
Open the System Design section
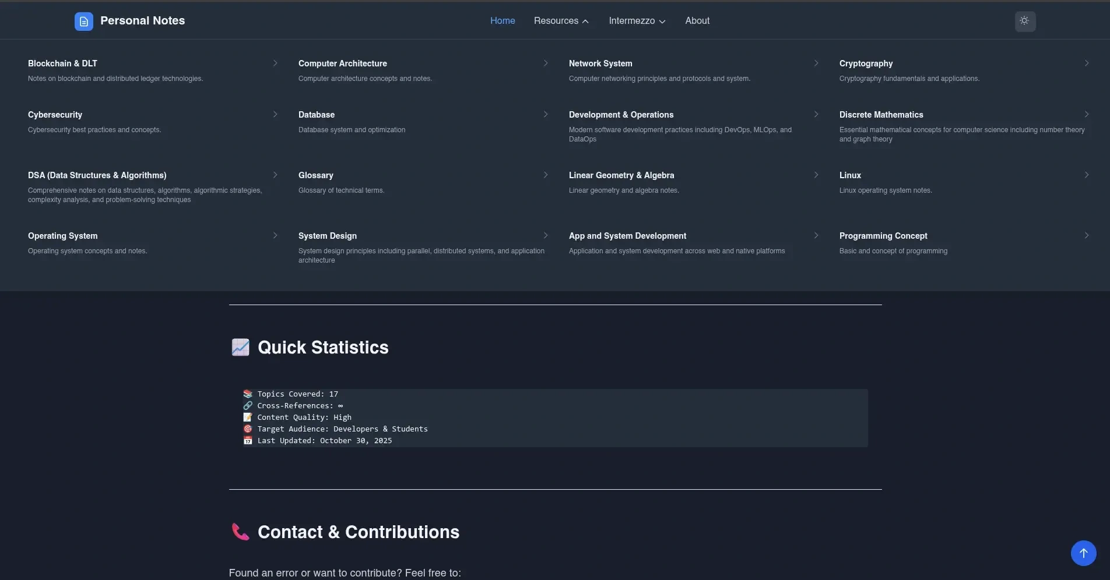328,236
